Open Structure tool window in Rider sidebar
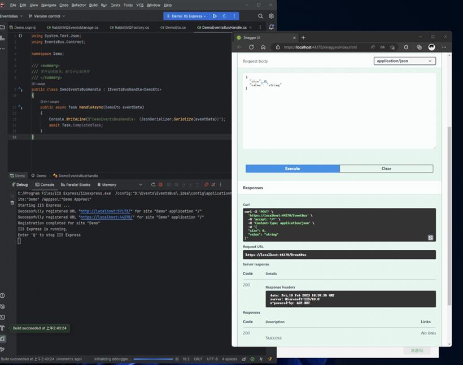Screen dimensions: 463x365 [x=2, y=38]
